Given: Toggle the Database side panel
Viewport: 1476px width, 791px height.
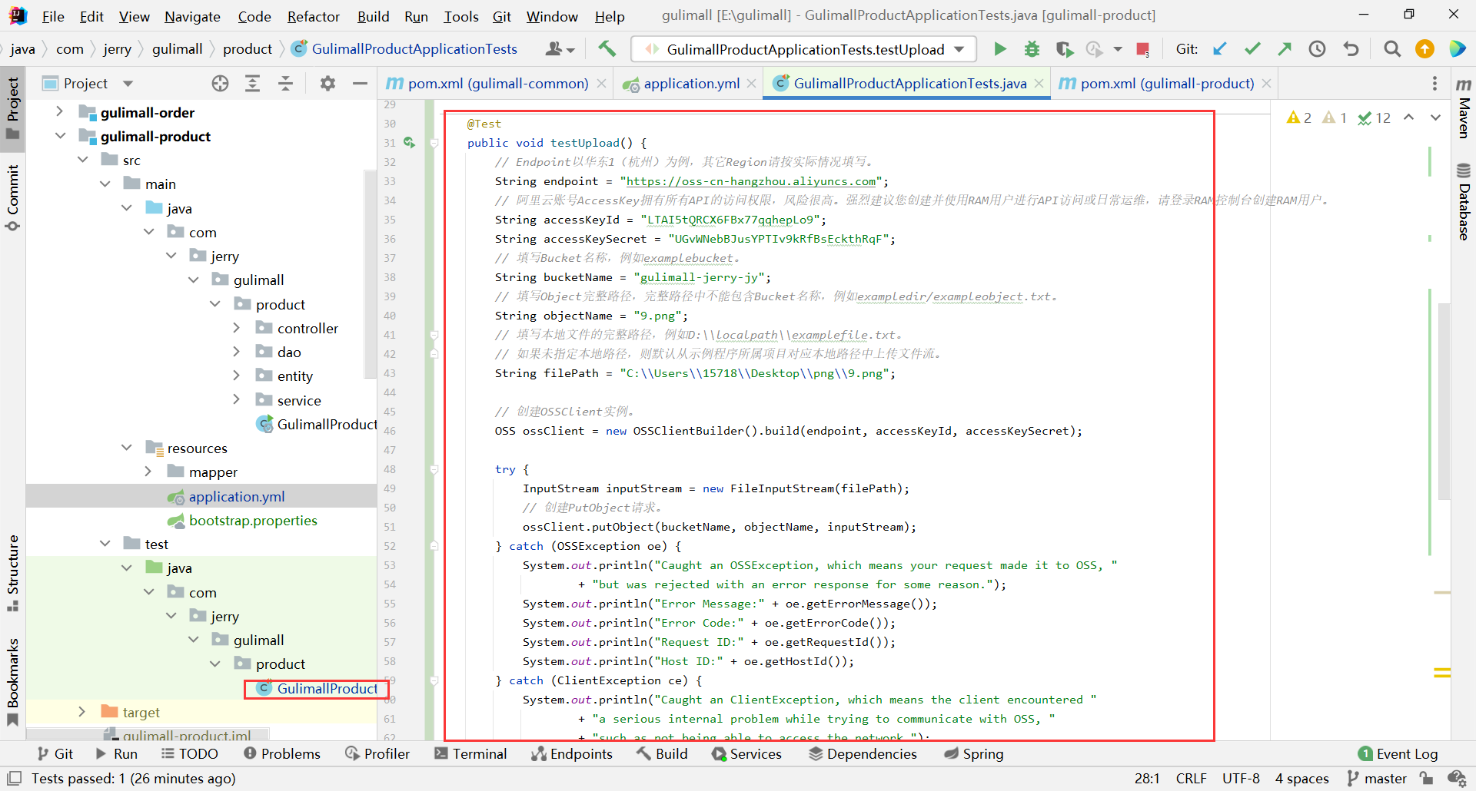Looking at the screenshot, I should click(1464, 201).
